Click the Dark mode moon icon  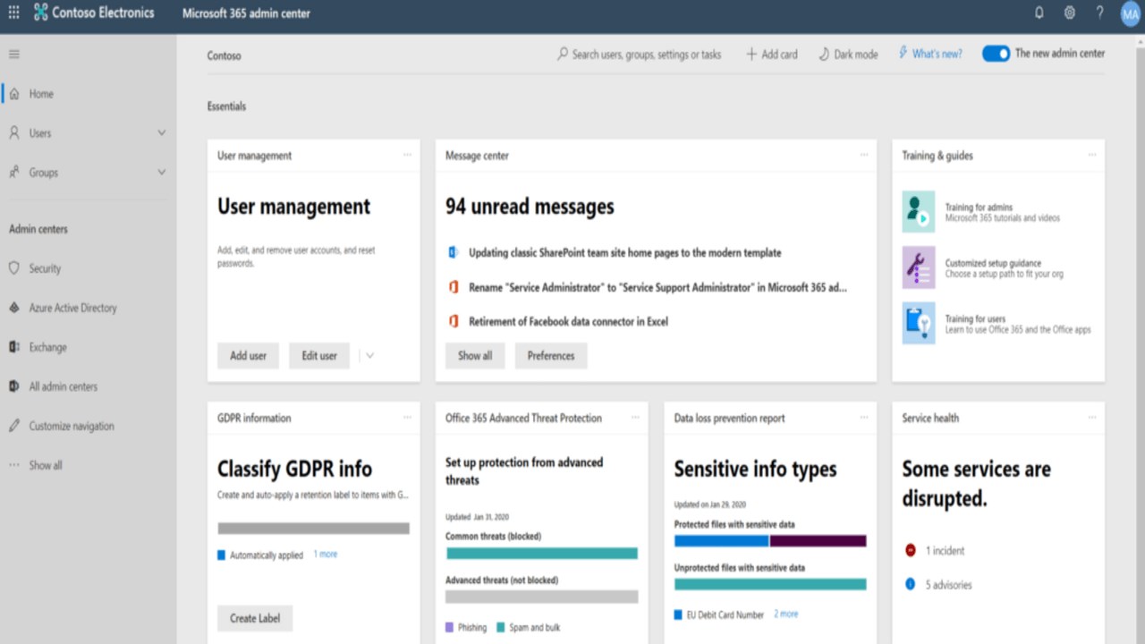coord(824,54)
